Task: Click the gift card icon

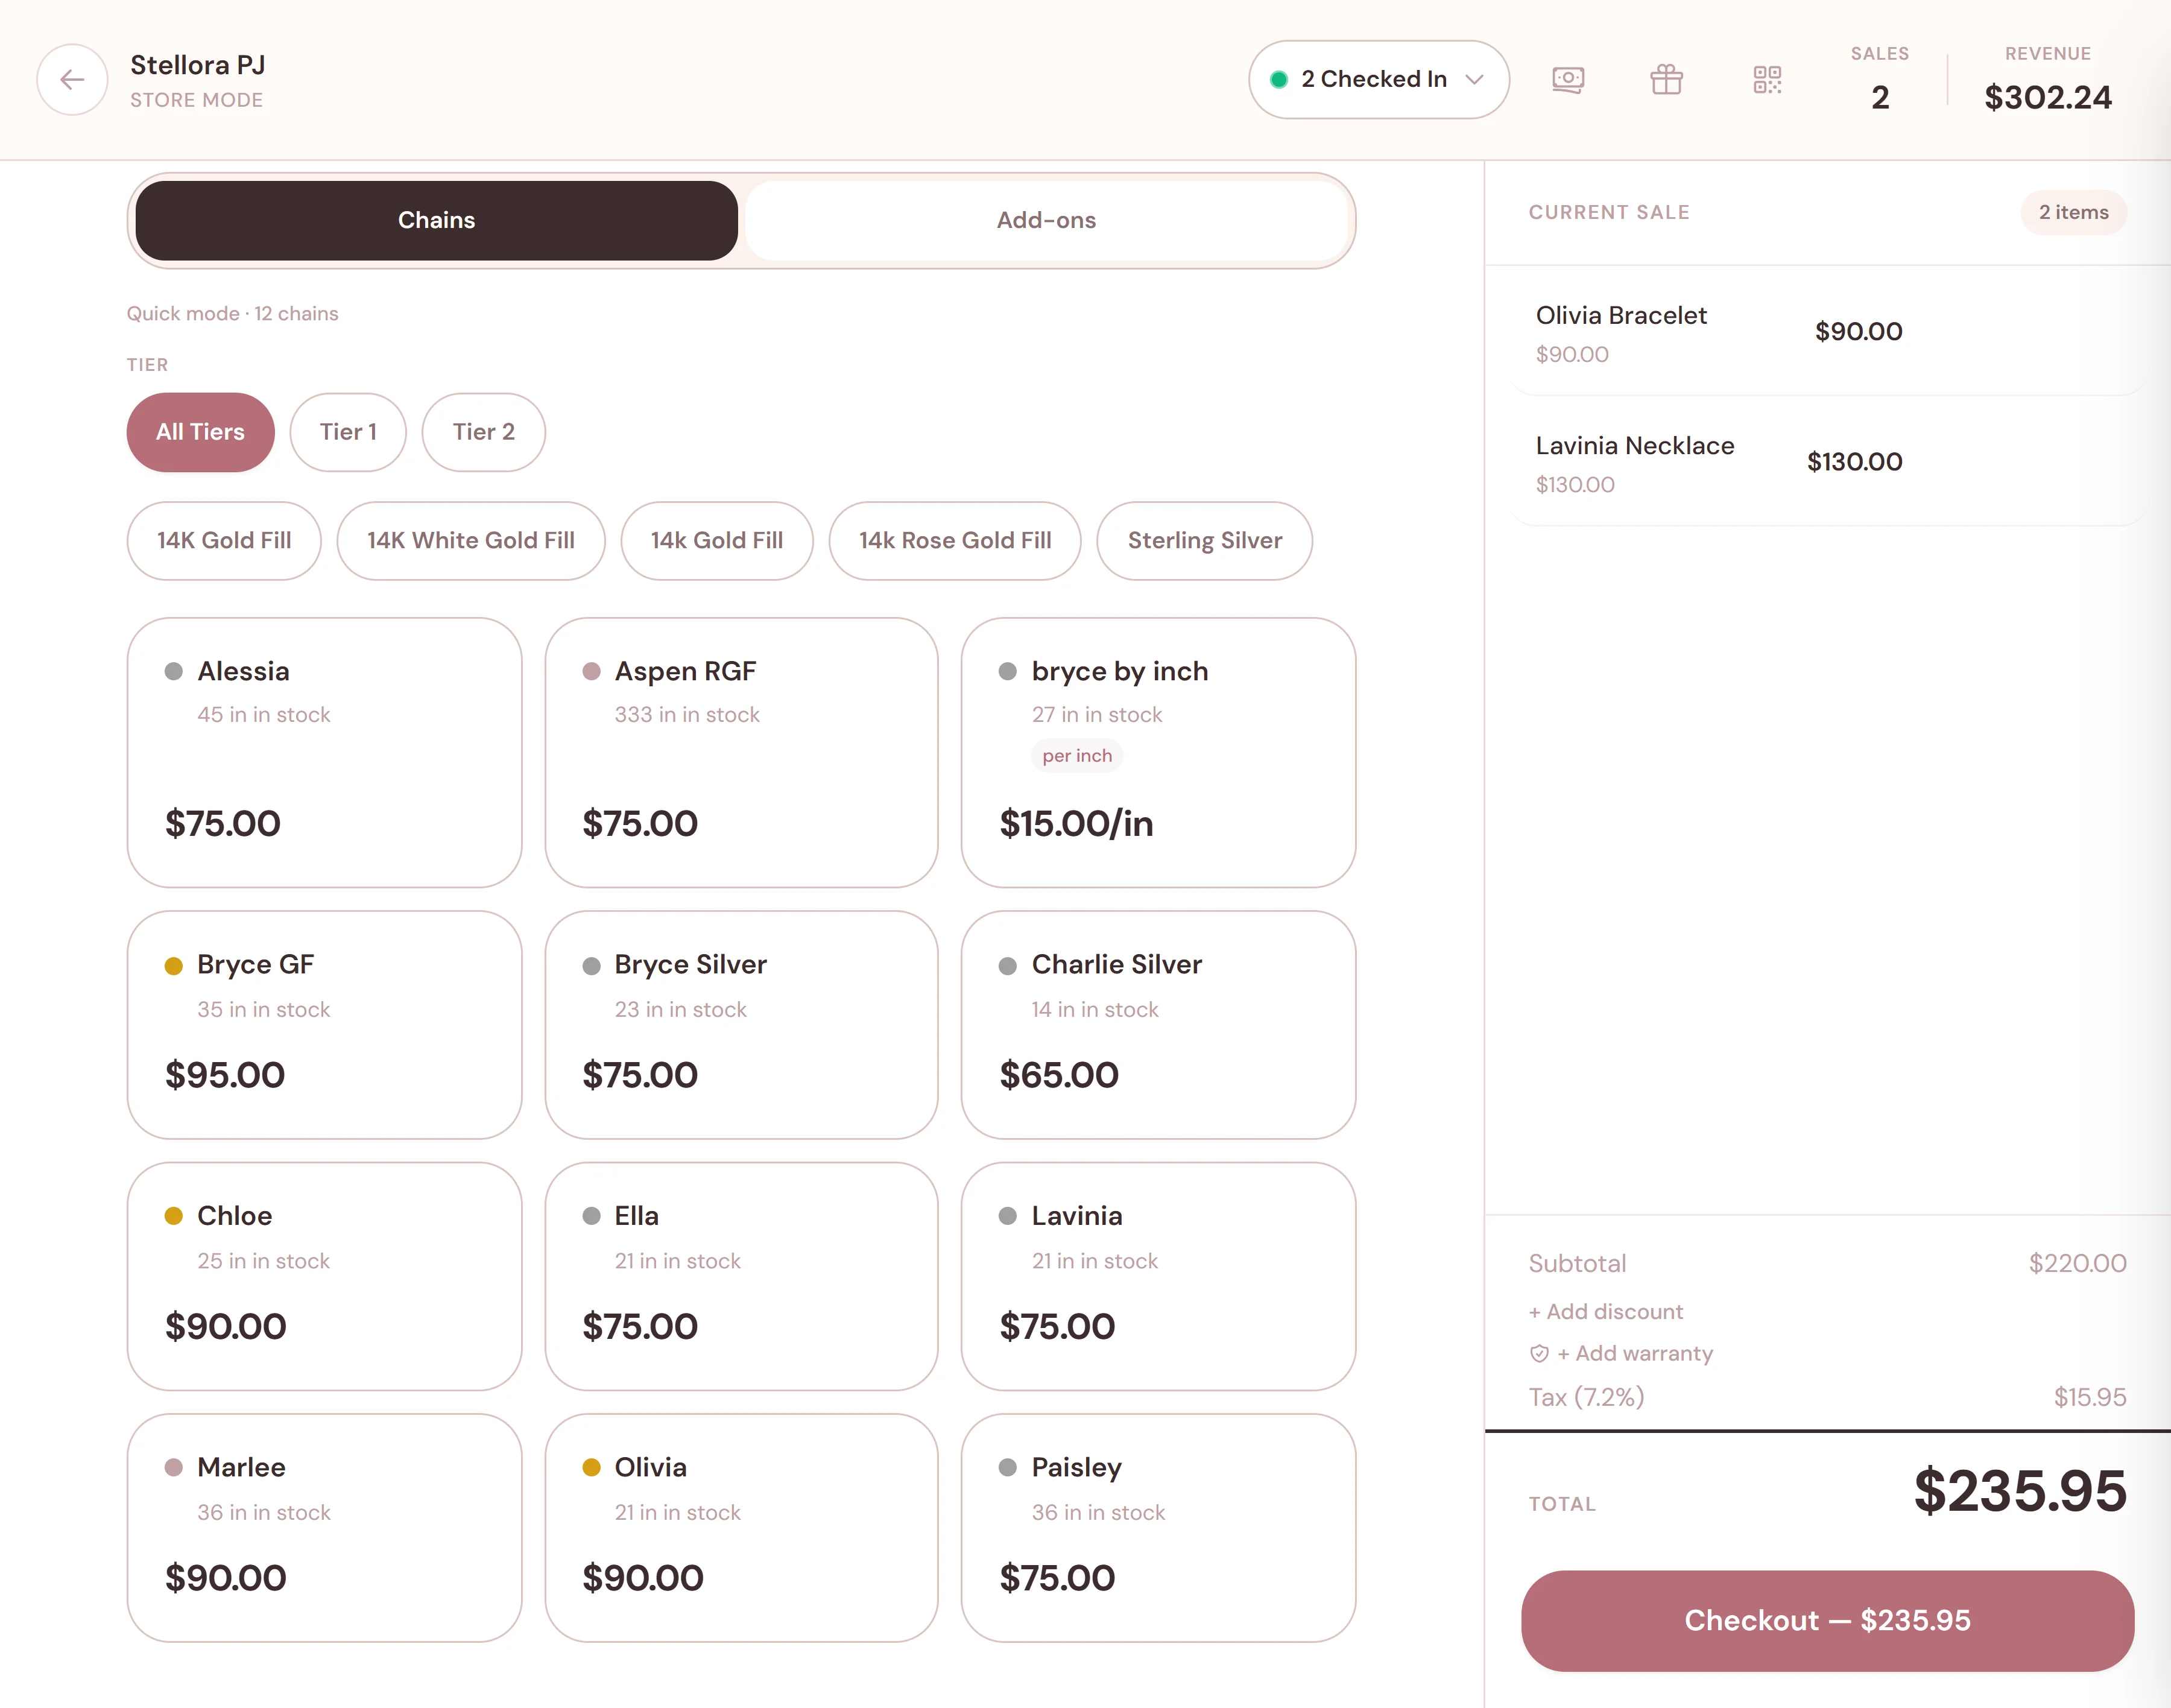Action: 1666,80
